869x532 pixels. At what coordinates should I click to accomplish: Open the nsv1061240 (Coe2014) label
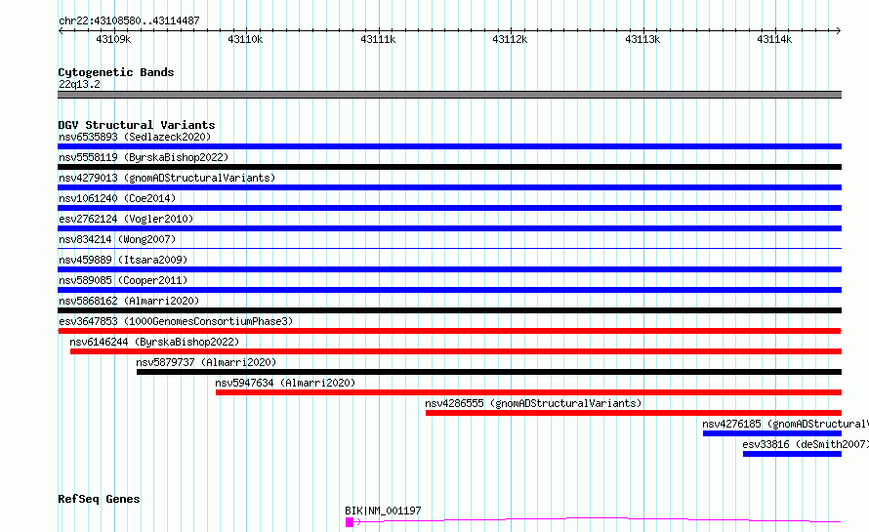117,198
